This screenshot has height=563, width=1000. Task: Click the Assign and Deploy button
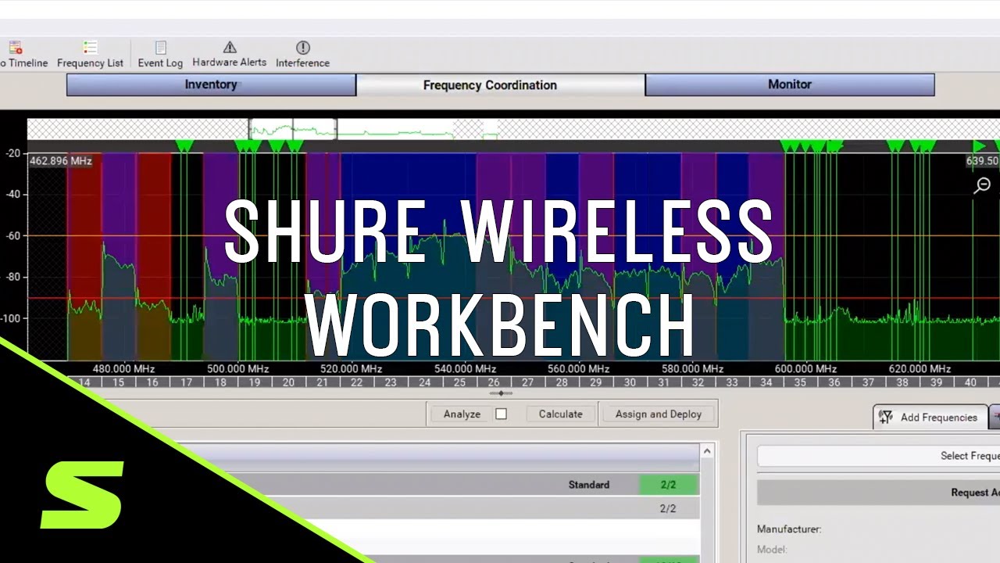click(x=658, y=414)
